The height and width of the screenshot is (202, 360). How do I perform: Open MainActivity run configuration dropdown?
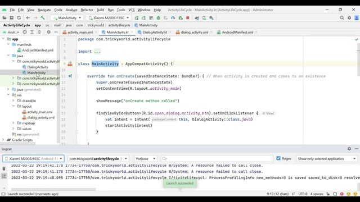(67, 18)
